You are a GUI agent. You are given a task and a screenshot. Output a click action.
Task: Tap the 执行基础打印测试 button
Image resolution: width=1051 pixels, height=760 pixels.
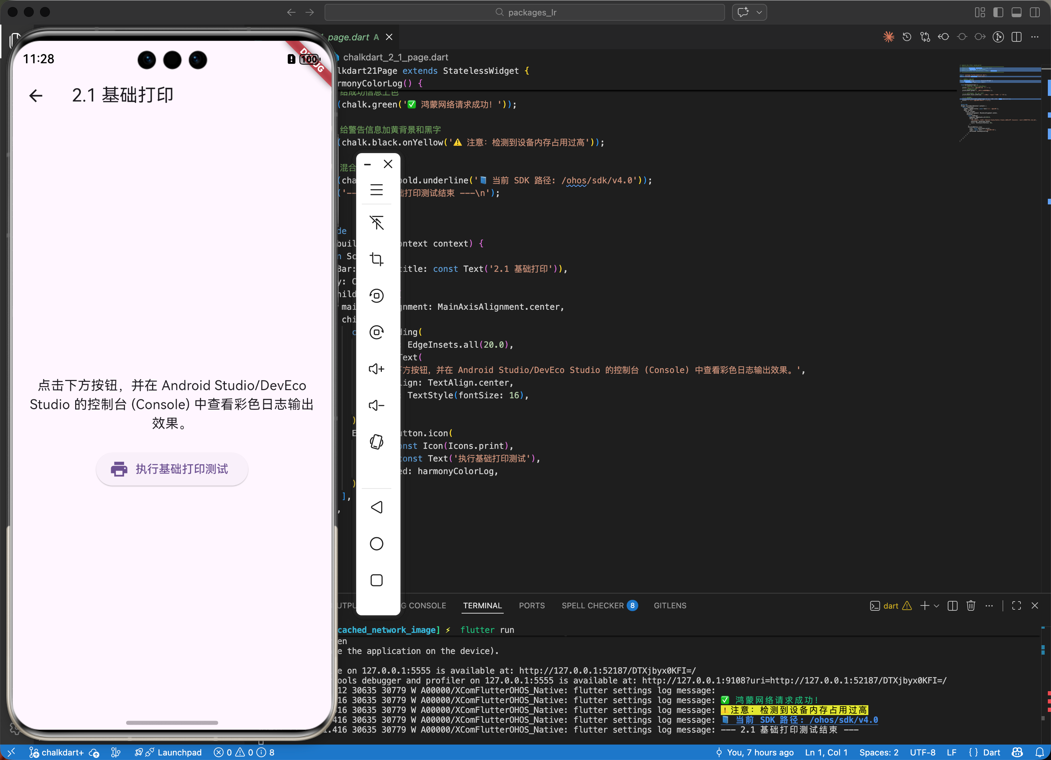(172, 469)
